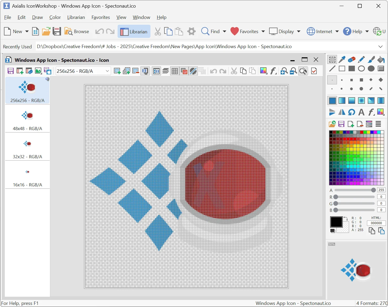Open the Librarian panel

point(134,31)
